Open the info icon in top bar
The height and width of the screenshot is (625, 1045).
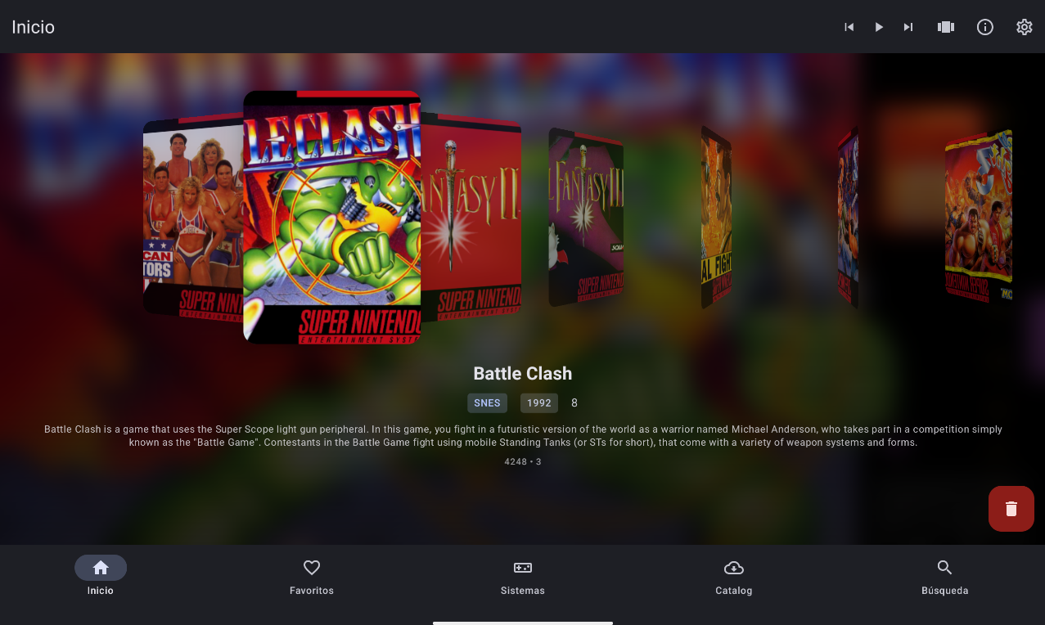[985, 27]
